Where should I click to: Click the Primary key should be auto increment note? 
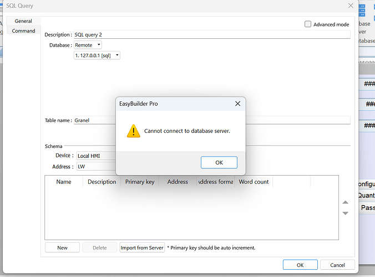211,248
